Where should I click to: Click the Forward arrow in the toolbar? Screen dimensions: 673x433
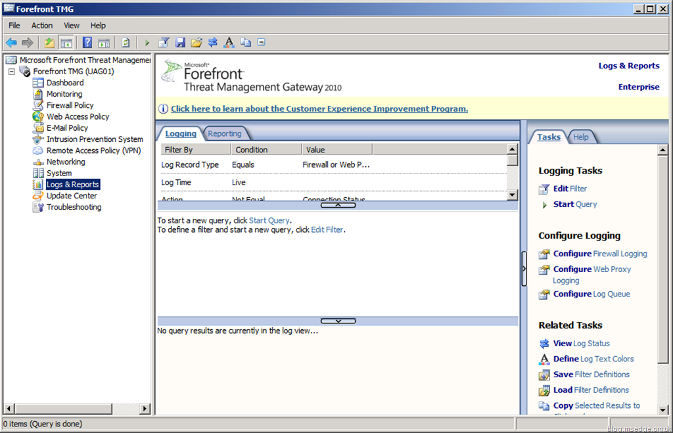coord(28,43)
